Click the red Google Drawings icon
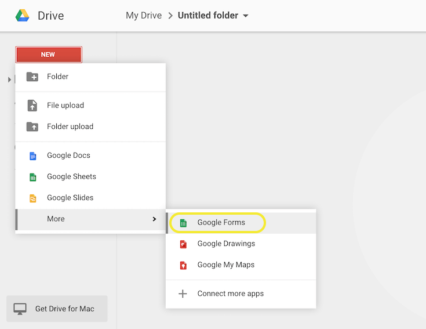The width and height of the screenshot is (426, 329). (x=183, y=244)
